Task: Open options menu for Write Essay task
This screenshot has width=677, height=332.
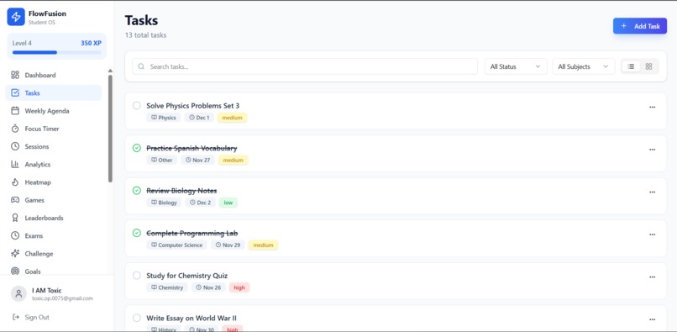Action: pos(652,319)
